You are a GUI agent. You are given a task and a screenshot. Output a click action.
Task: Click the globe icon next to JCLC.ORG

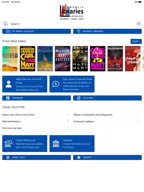coord(79,98)
